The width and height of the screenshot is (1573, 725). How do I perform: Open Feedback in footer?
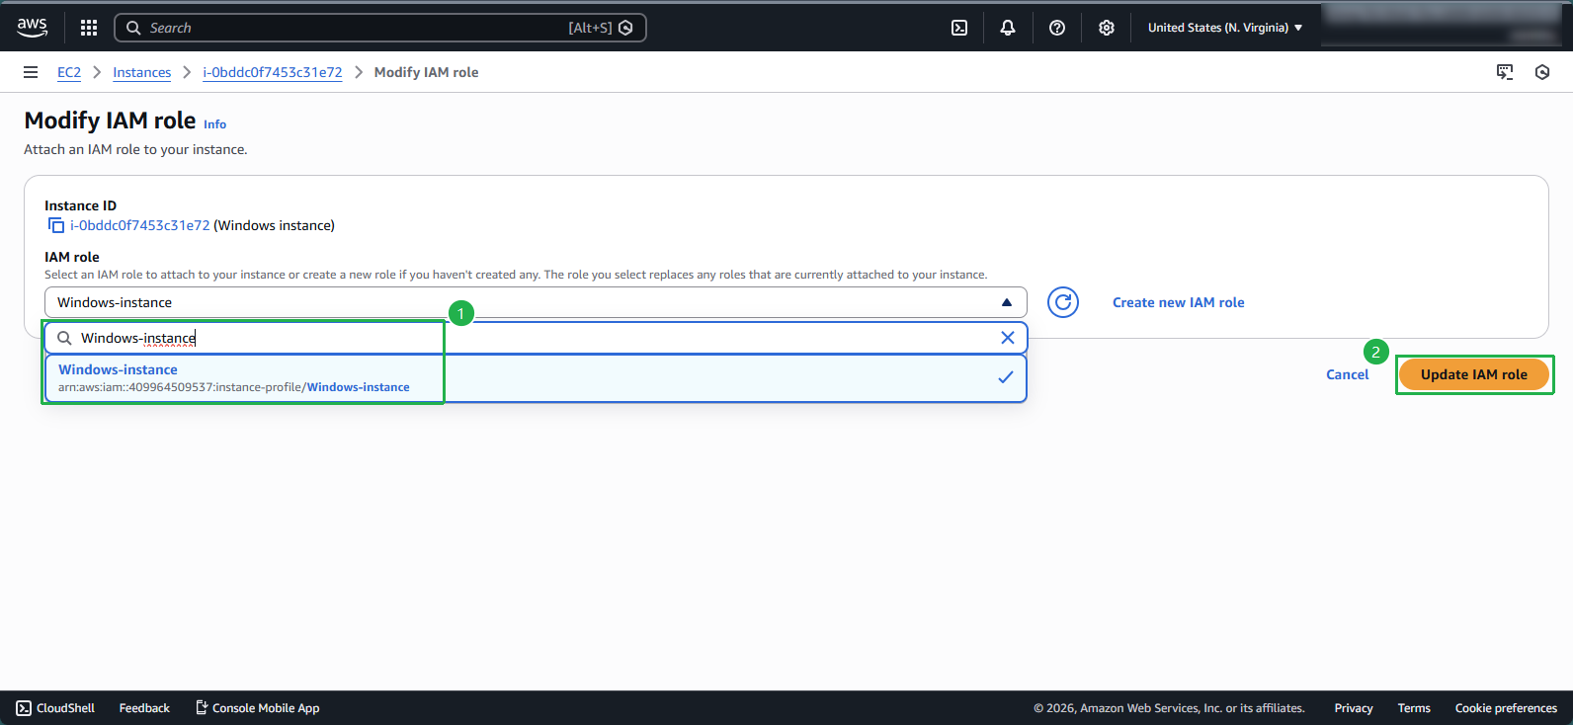[x=144, y=708]
